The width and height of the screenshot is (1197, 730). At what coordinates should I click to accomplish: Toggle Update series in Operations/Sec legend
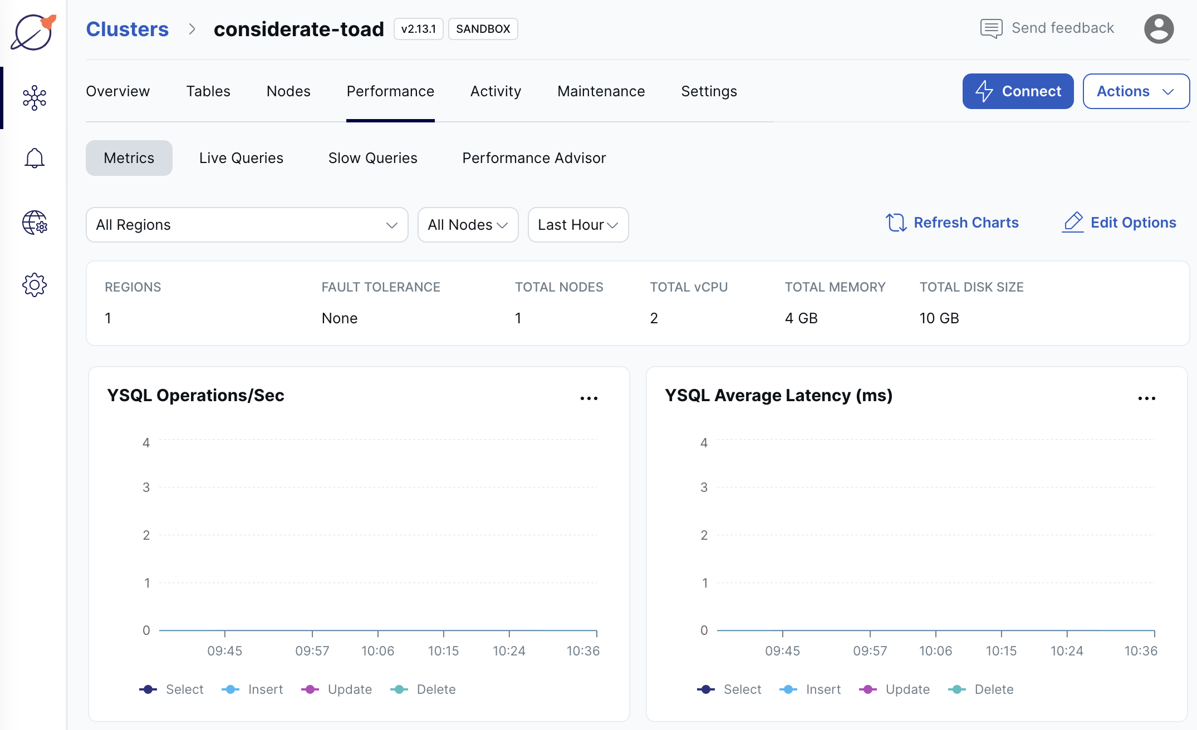337,689
